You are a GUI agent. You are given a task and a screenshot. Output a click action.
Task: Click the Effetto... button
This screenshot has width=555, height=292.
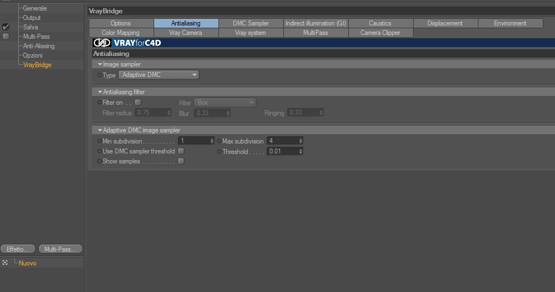pos(18,249)
